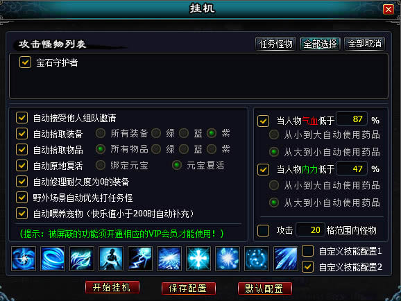Select the ice shard streak skill icon
The image size is (401, 301).
pyautogui.click(x=286, y=259)
